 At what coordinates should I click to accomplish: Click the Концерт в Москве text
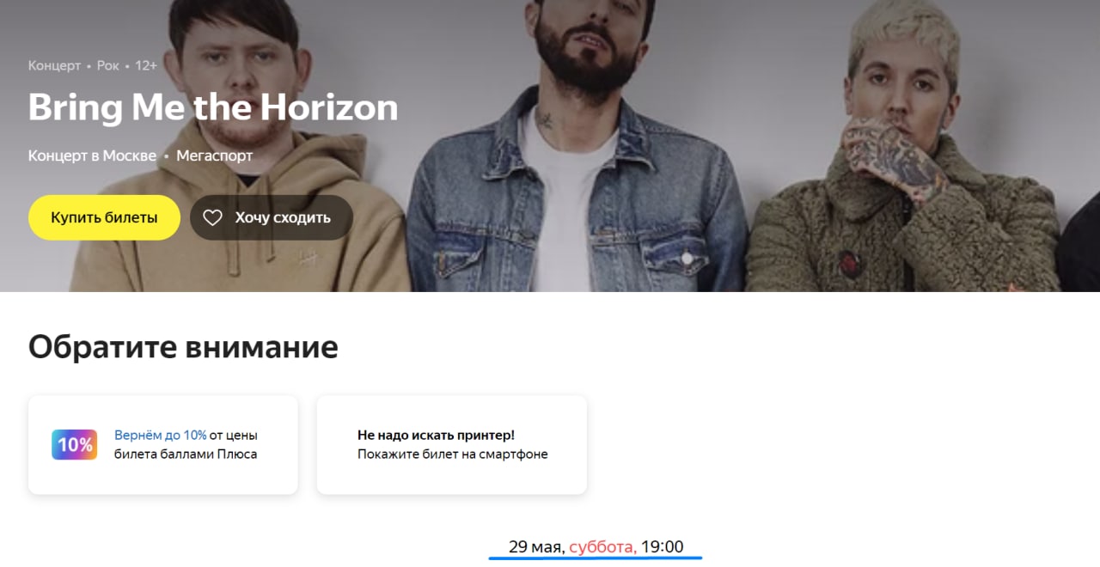pos(92,155)
